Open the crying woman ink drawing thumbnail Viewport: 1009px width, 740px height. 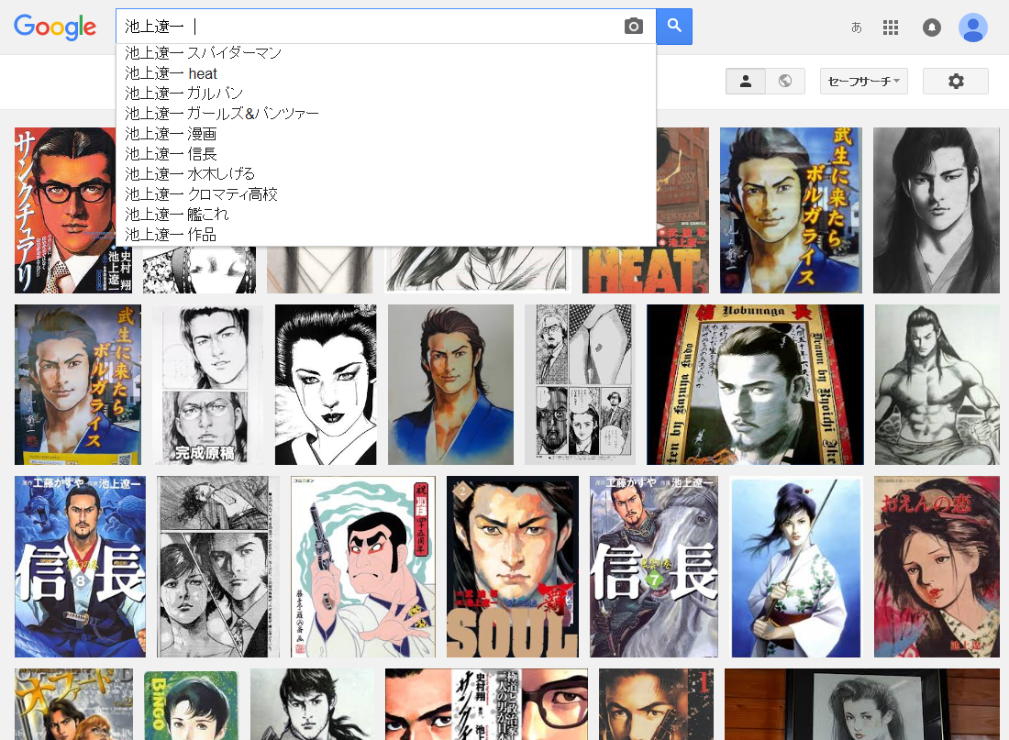coord(326,385)
